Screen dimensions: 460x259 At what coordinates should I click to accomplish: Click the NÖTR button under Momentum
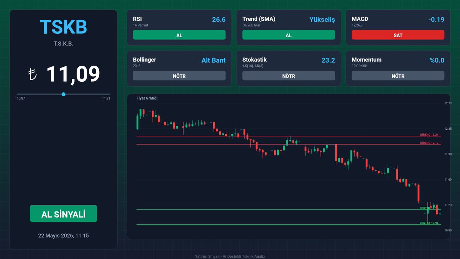pyautogui.click(x=398, y=76)
